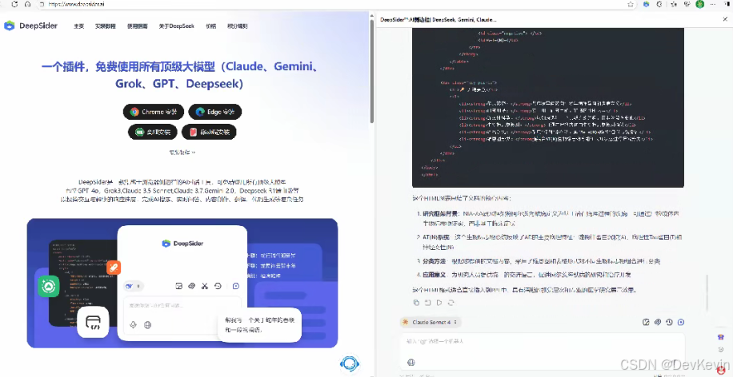Click the microphone icon in preview card
The image size is (733, 377).
pyautogui.click(x=133, y=325)
